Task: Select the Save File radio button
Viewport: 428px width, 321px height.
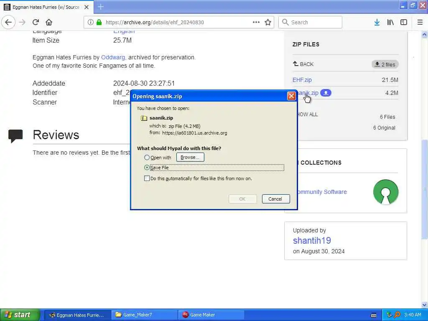Action: (147, 167)
